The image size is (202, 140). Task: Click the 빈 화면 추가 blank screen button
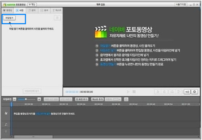82,99
